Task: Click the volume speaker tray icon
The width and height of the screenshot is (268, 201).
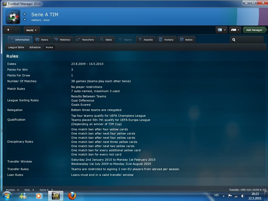Action: pos(243,196)
